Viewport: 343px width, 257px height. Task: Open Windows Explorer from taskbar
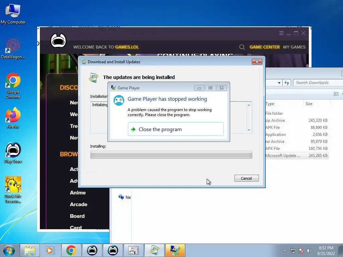click(30, 250)
